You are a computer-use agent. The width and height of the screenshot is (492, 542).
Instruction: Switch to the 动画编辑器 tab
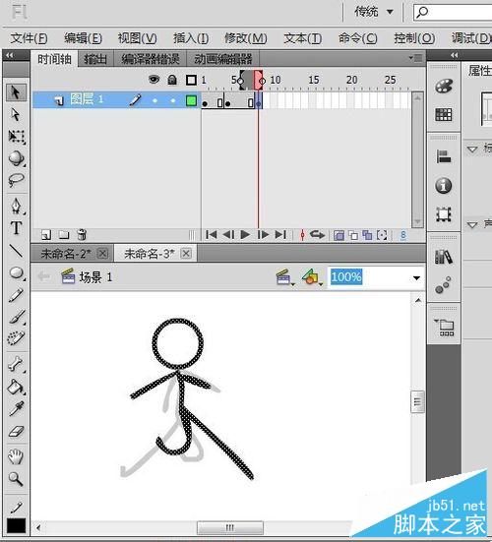pyautogui.click(x=223, y=59)
